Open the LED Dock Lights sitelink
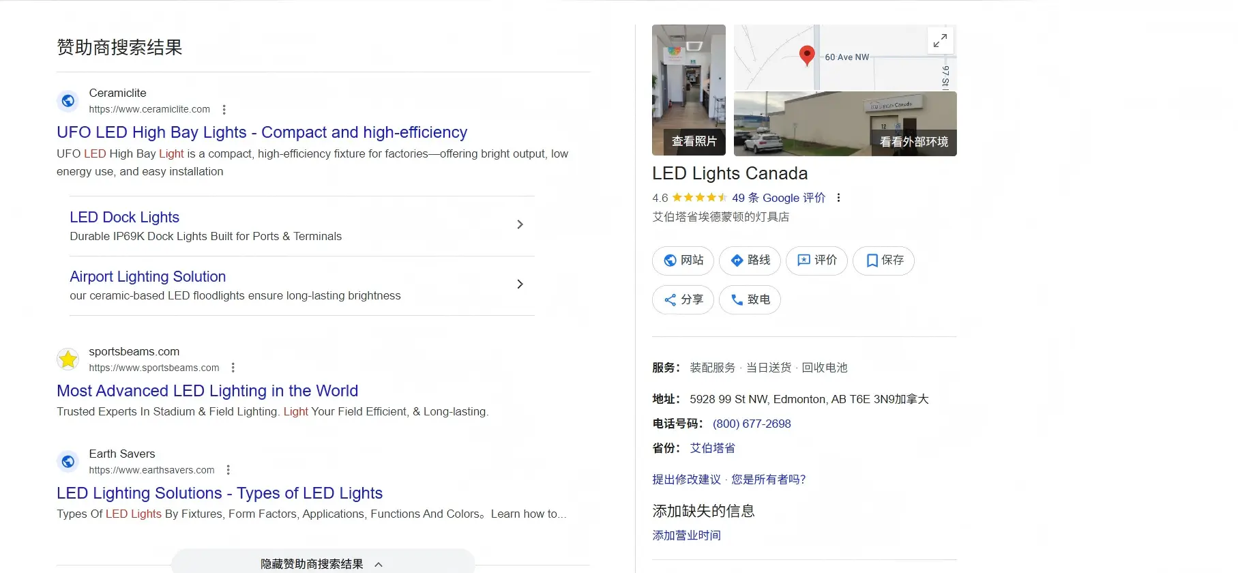Image resolution: width=1238 pixels, height=573 pixels. [124, 217]
